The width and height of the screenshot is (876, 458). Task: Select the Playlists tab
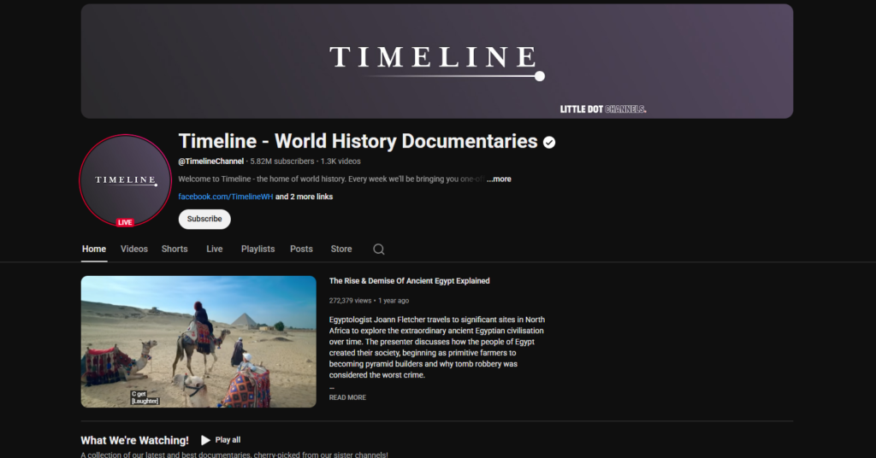click(257, 249)
